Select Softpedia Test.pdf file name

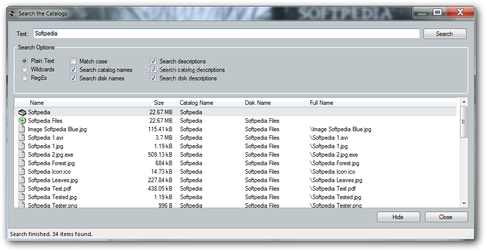49,189
